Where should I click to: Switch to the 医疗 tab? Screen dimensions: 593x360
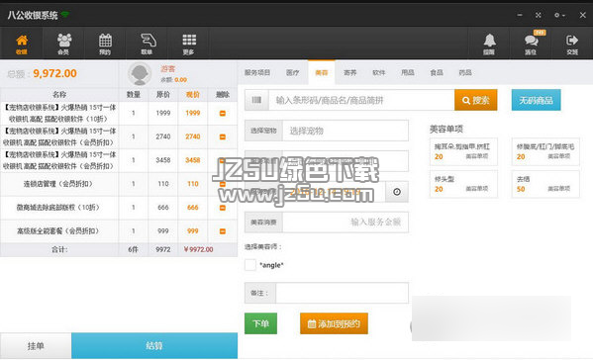(292, 72)
